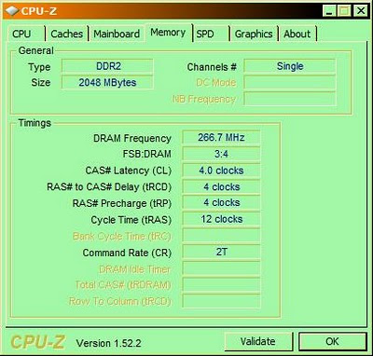Click the 2T command rate value
The width and height of the screenshot is (373, 356).
221,252
